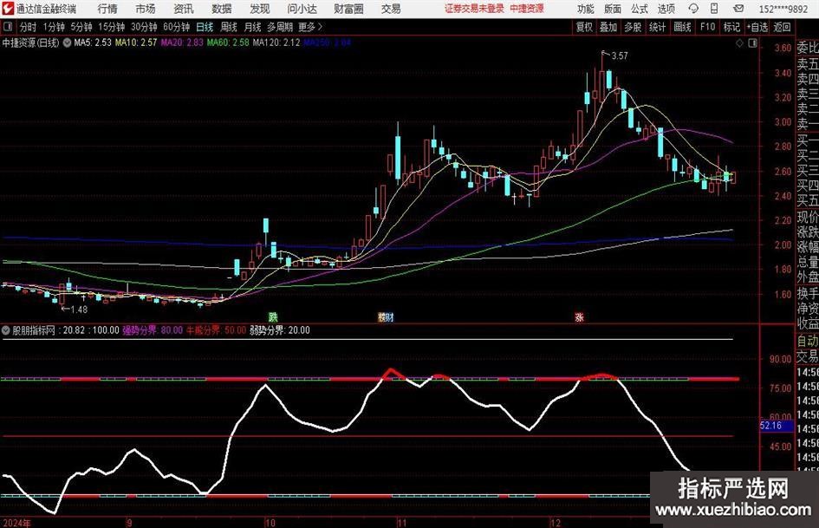Viewport: 819px width, 528px height.
Task: Switch to 5分钟 period tab
Action: click(81, 27)
